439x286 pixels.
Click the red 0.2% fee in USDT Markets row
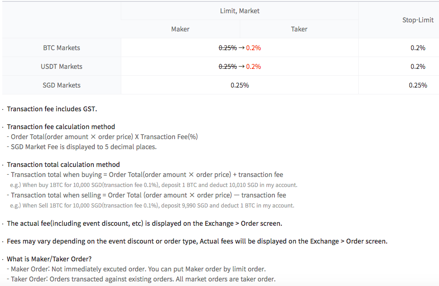[253, 67]
